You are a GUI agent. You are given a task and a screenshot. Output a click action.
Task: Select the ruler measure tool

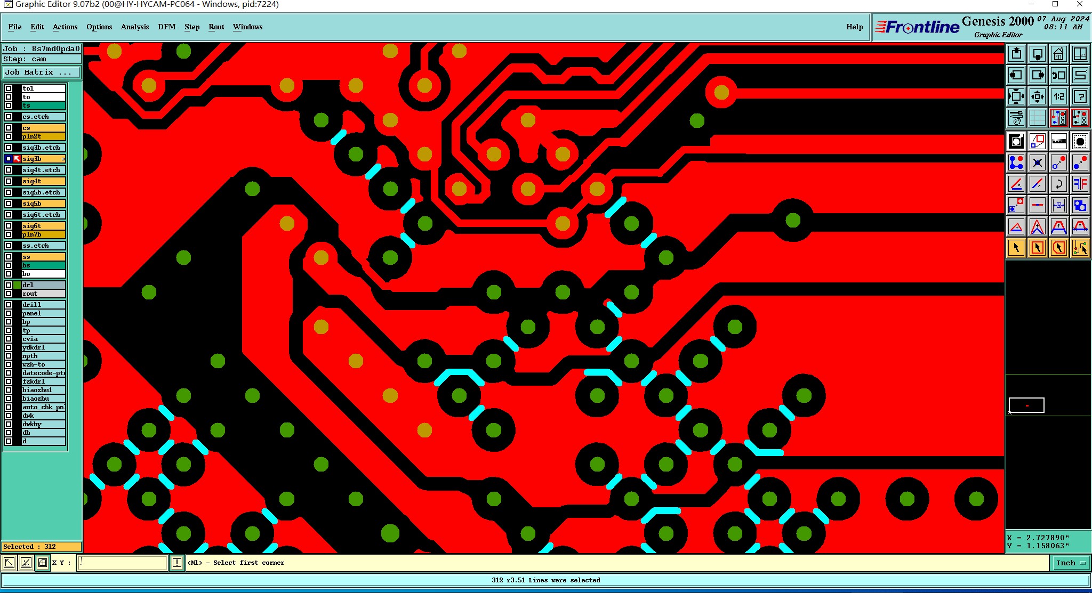point(1058,141)
